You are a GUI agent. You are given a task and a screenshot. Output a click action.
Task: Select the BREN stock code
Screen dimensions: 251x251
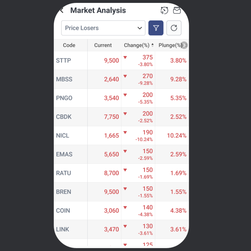point(64,192)
